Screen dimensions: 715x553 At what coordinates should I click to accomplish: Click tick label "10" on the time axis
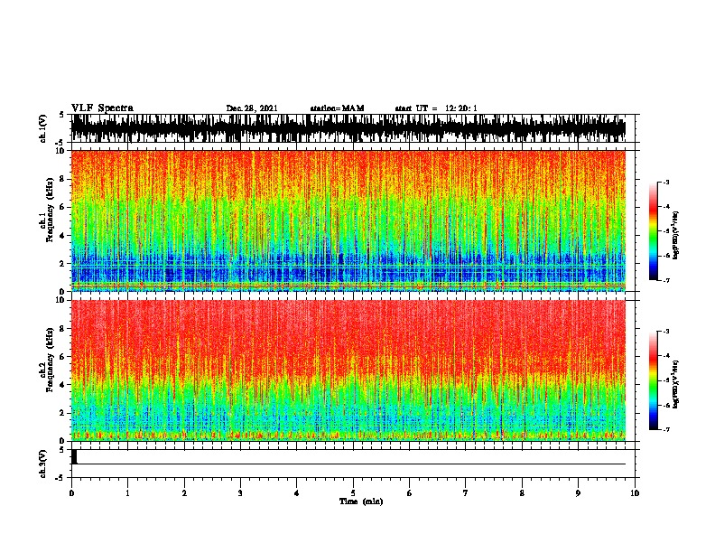pos(635,493)
